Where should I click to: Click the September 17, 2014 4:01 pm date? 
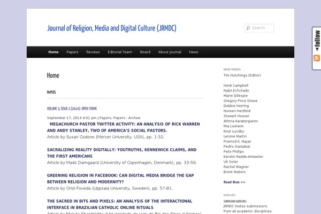(72, 118)
